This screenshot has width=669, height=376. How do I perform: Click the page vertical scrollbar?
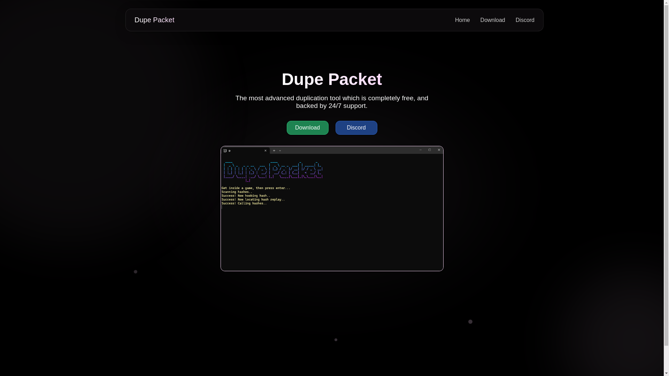666,188
